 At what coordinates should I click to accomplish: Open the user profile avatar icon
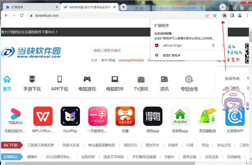coord(240,15)
